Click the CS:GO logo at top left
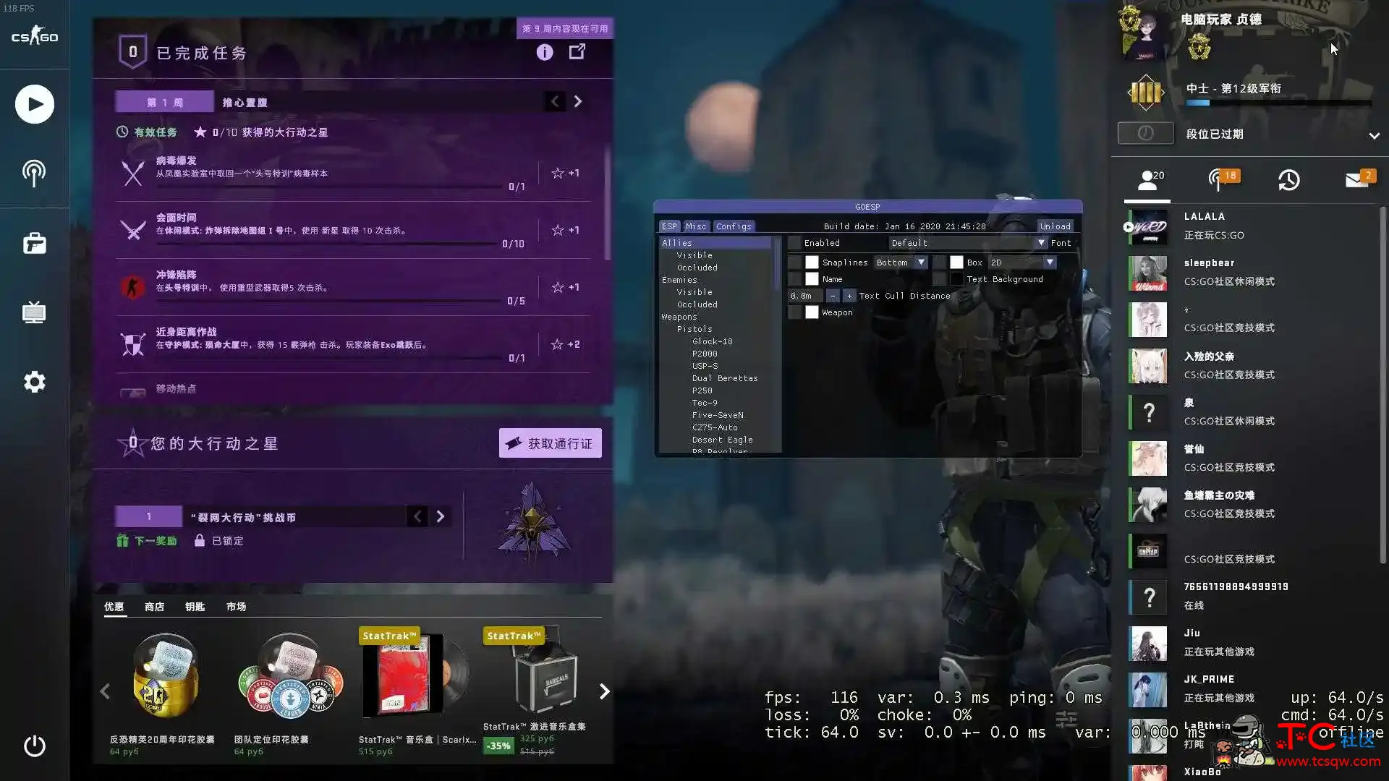This screenshot has height=781, width=1389. tap(34, 36)
